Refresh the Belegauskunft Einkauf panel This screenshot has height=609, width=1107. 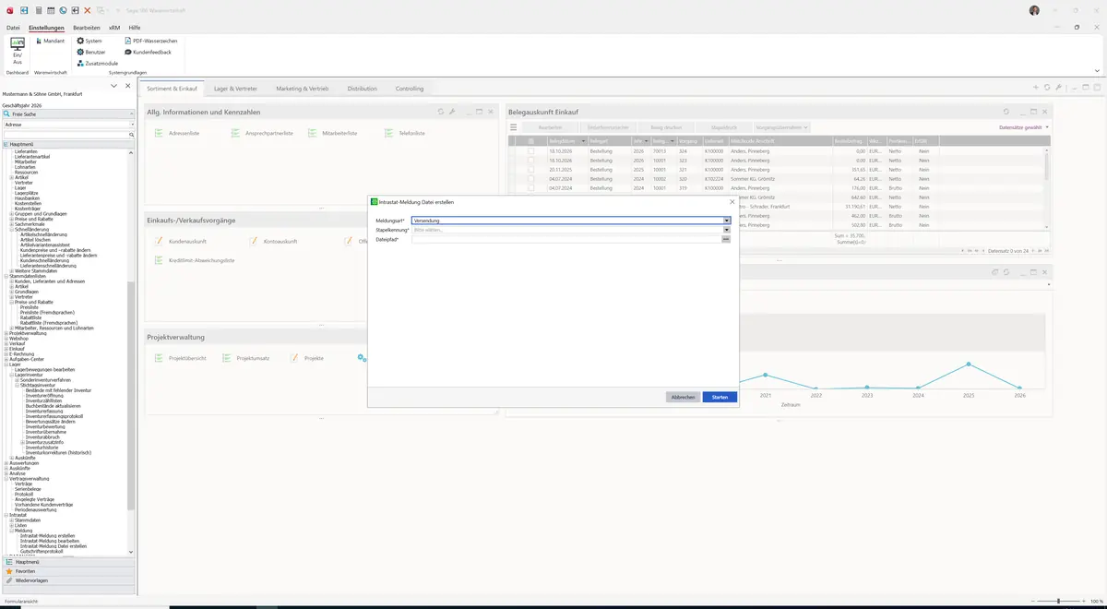(x=1006, y=112)
